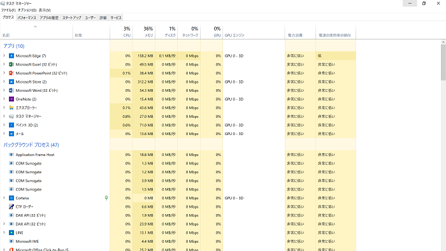Expand the Microsoft Edge (7) process group

(4, 55)
